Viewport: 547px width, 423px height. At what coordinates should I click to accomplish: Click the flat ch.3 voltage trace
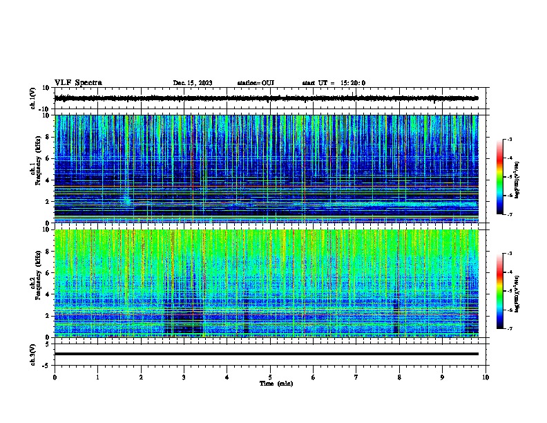267,354
